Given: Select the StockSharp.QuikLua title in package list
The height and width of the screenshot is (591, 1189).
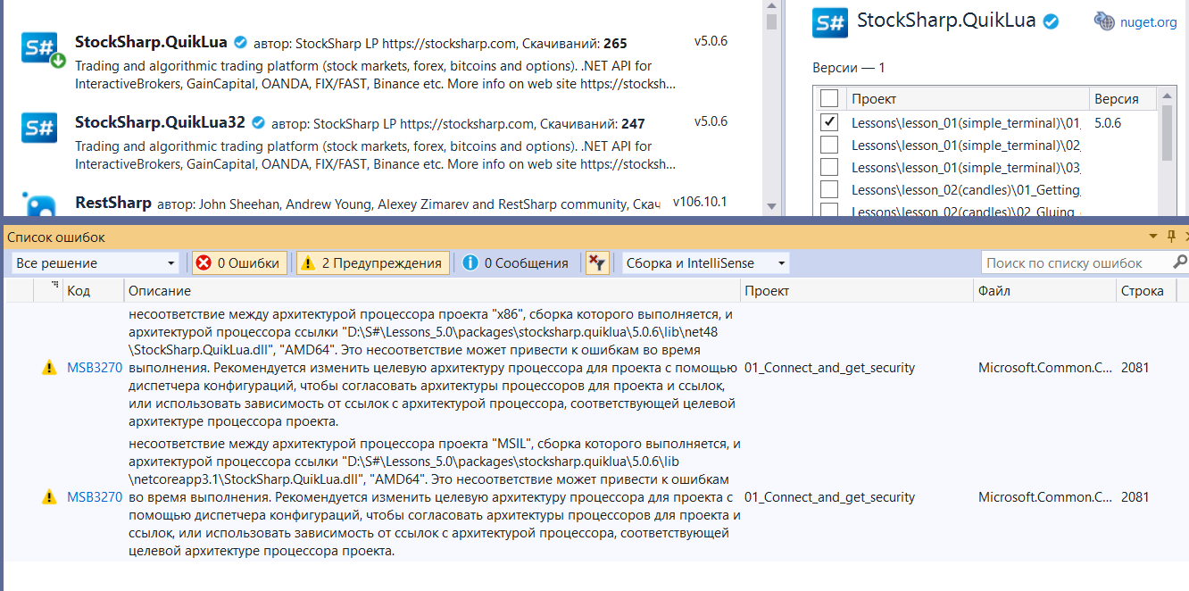Looking at the screenshot, I should pyautogui.click(x=151, y=41).
